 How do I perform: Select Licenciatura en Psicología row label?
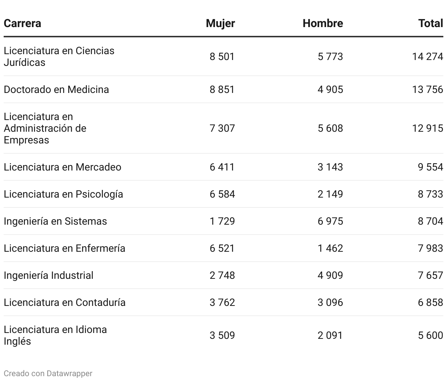(63, 194)
